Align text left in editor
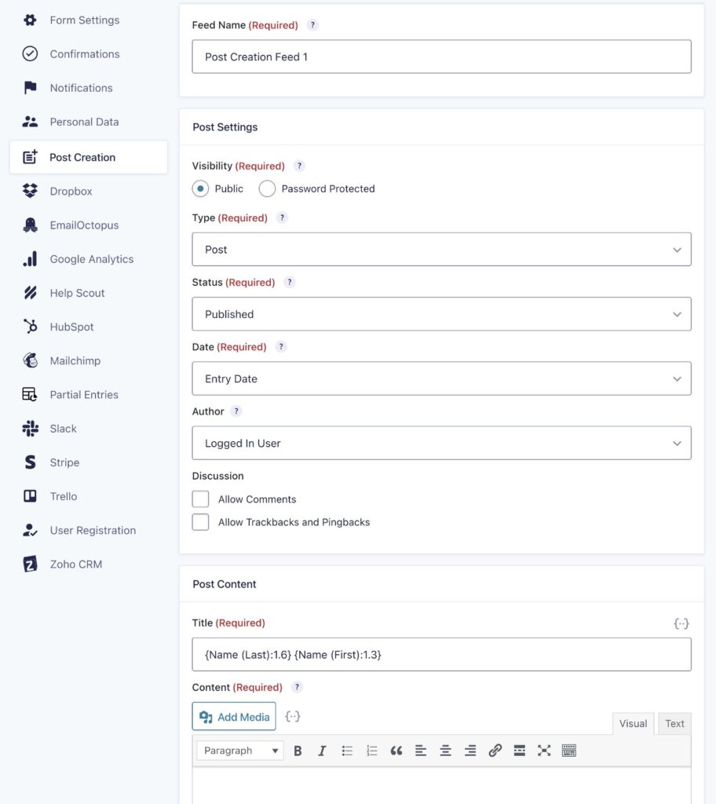The height and width of the screenshot is (804, 716). [x=421, y=751]
